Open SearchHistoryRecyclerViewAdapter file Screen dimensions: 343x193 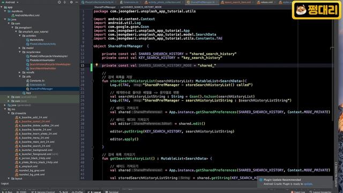[x=48, y=64]
